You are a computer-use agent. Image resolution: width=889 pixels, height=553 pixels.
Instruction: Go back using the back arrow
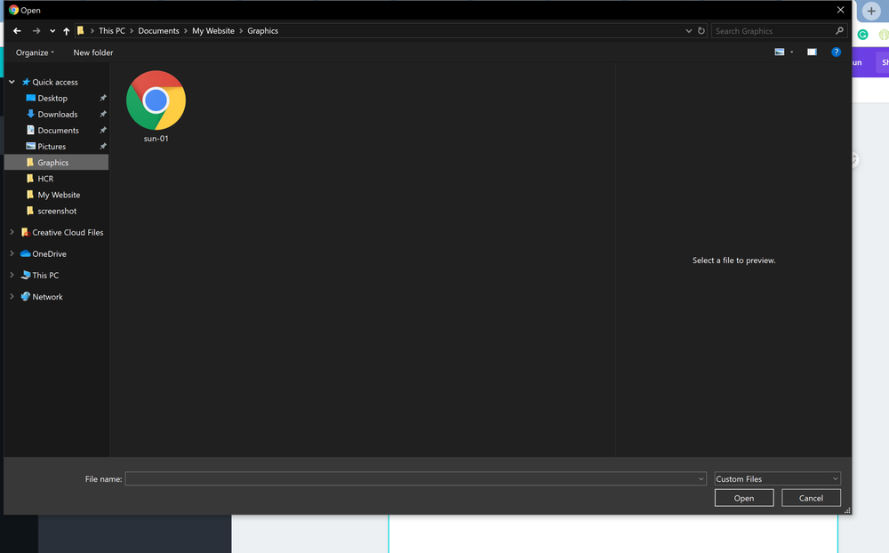pyautogui.click(x=17, y=30)
